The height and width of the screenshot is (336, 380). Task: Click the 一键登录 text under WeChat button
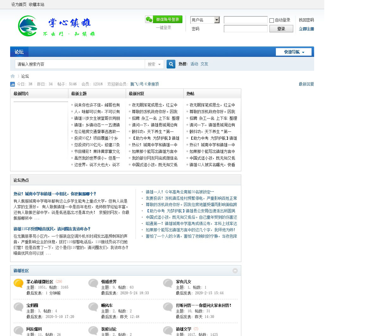163,27
